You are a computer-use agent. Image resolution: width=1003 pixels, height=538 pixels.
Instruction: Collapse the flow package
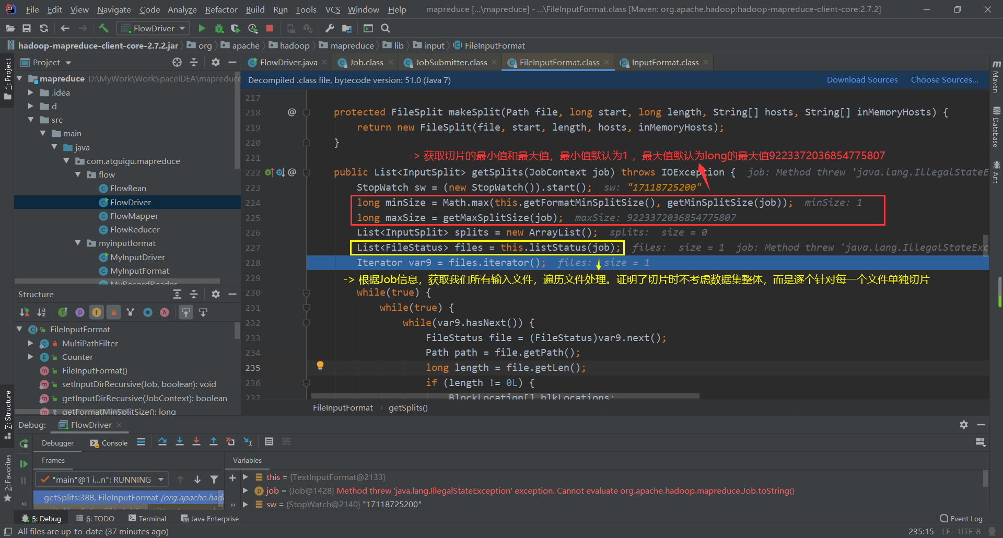[x=78, y=174]
